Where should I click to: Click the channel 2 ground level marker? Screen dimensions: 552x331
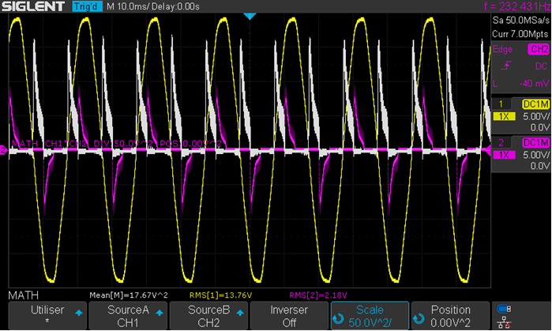tap(3, 150)
